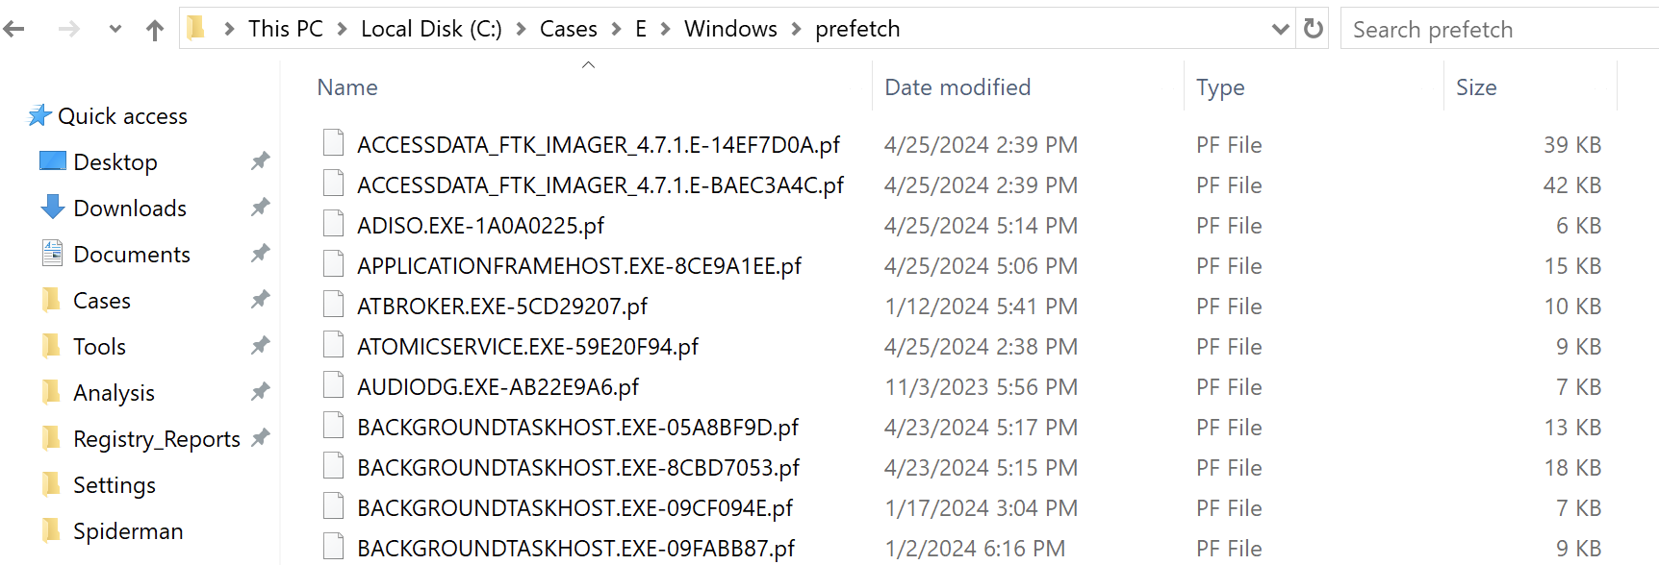Sort by the Date modified column

[957, 87]
